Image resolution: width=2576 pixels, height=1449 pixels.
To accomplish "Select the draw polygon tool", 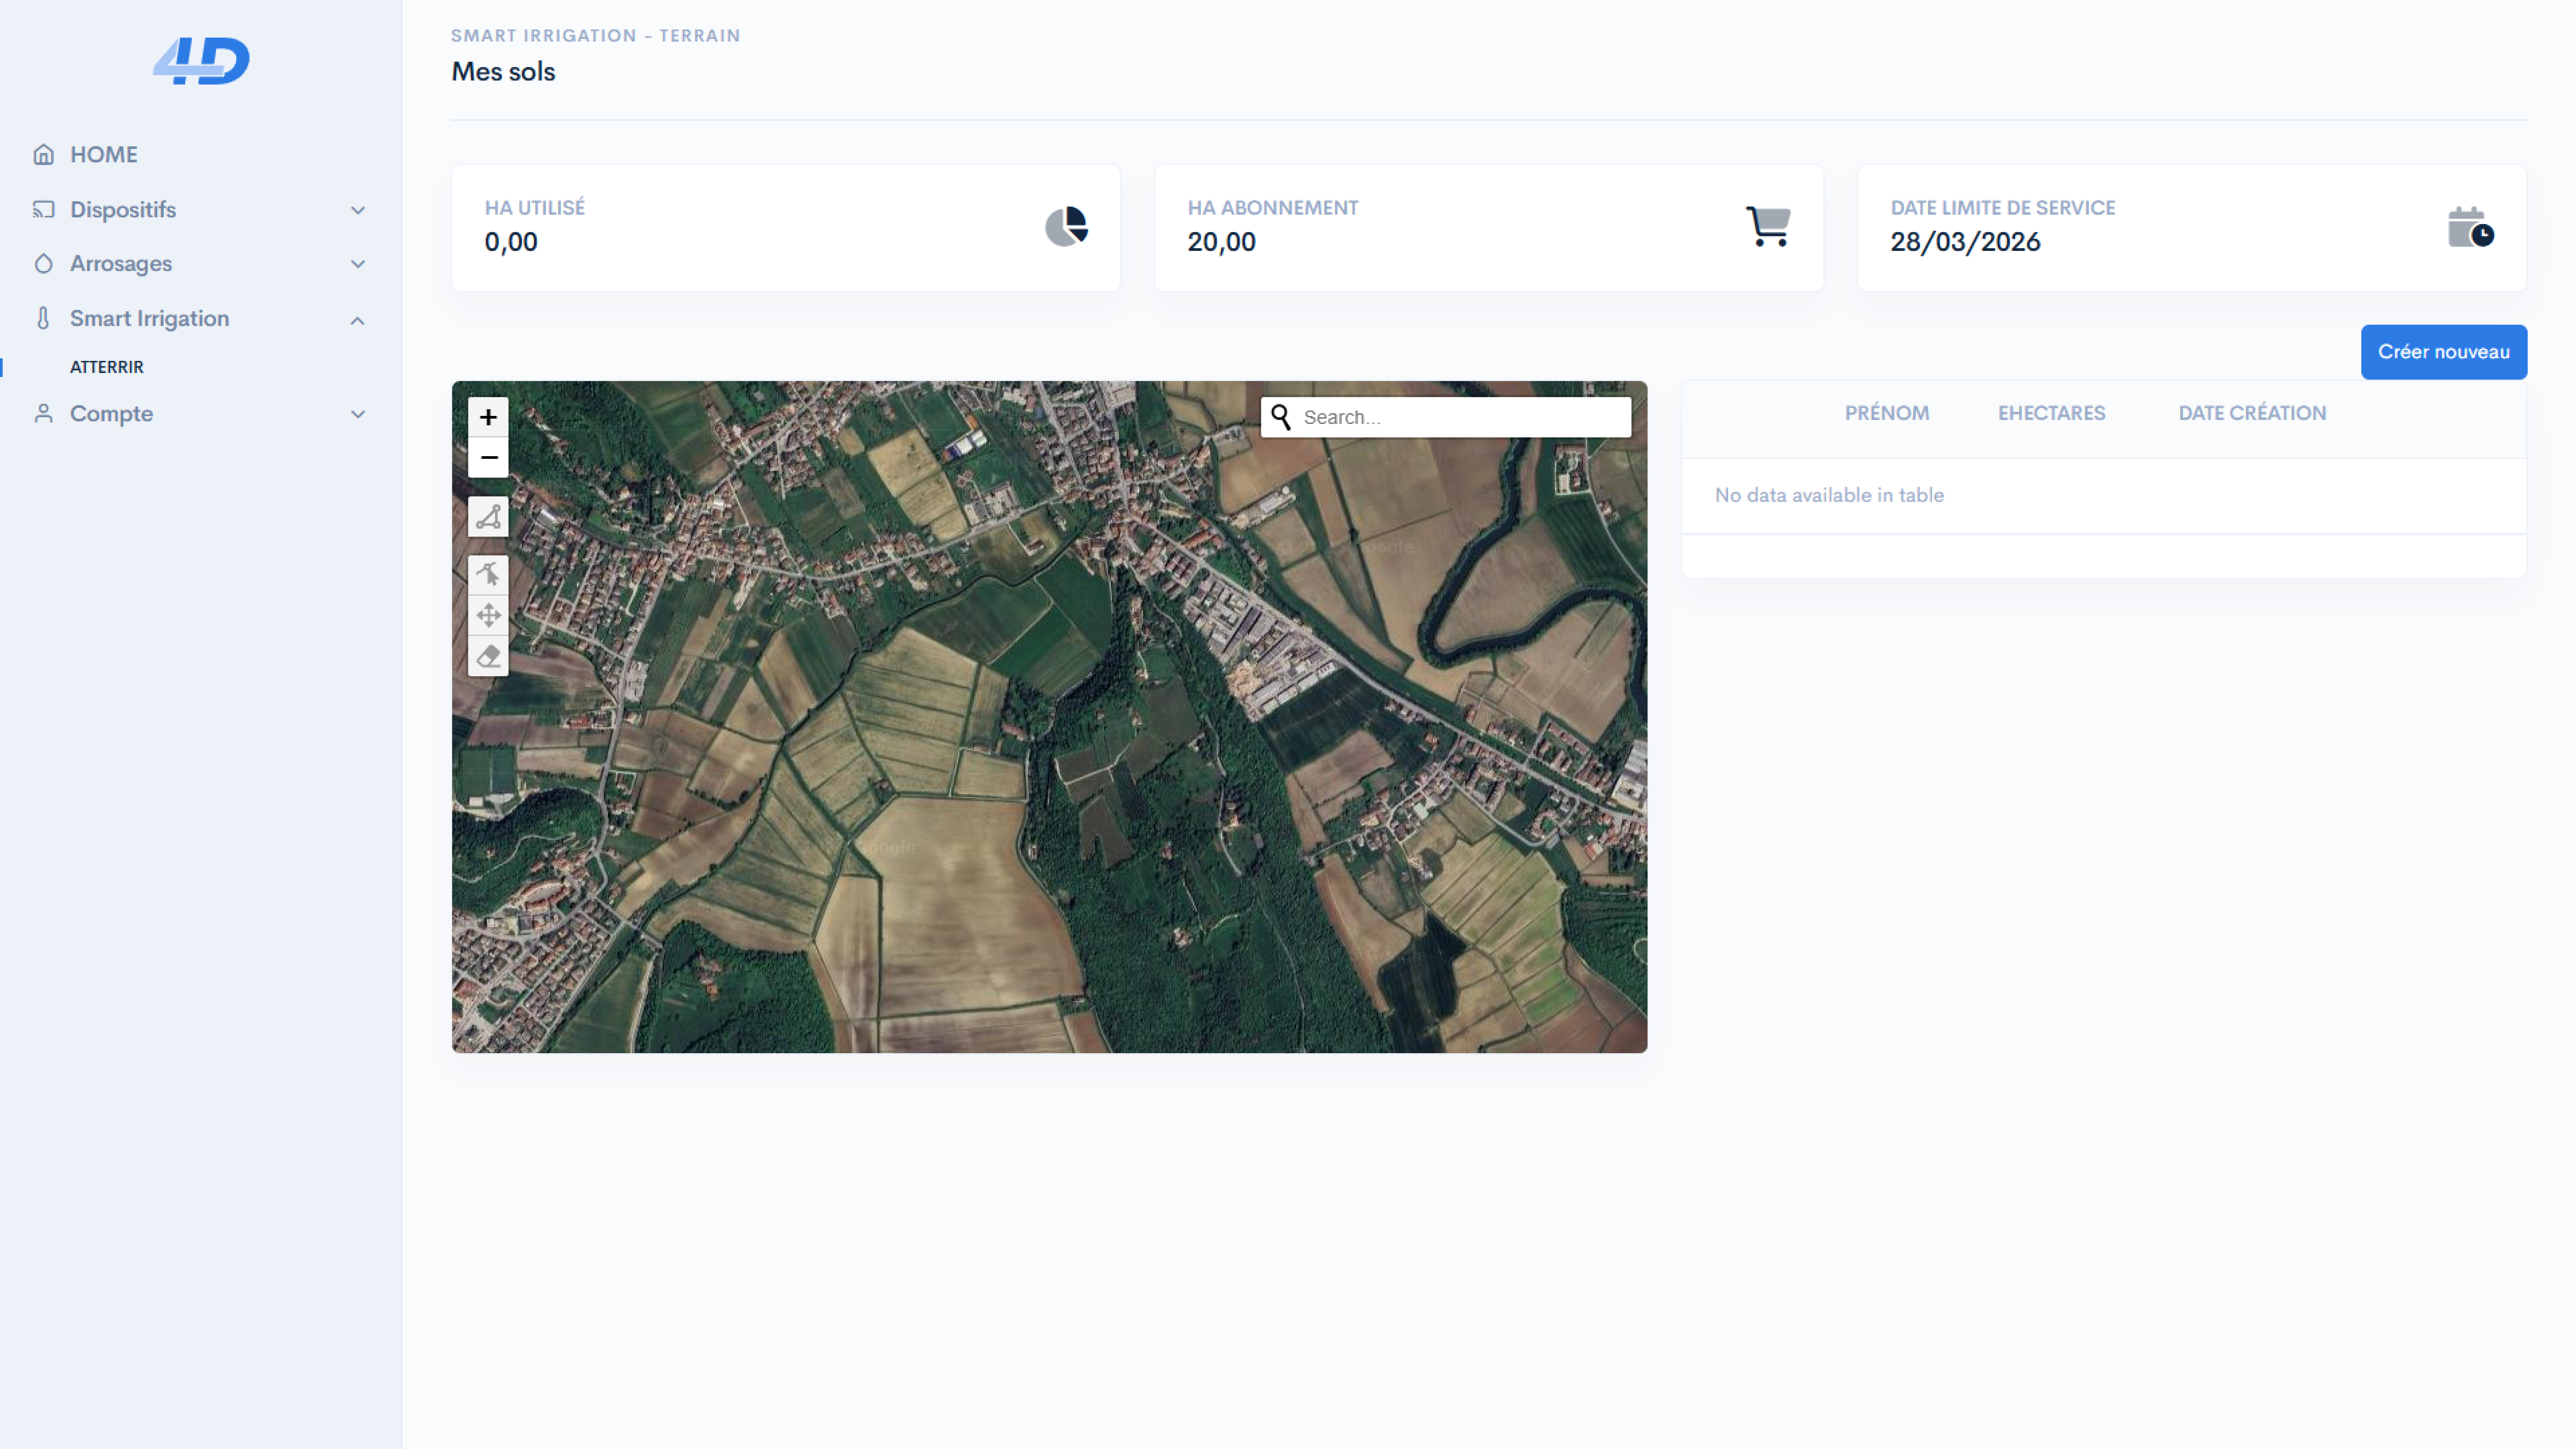I will [488, 517].
